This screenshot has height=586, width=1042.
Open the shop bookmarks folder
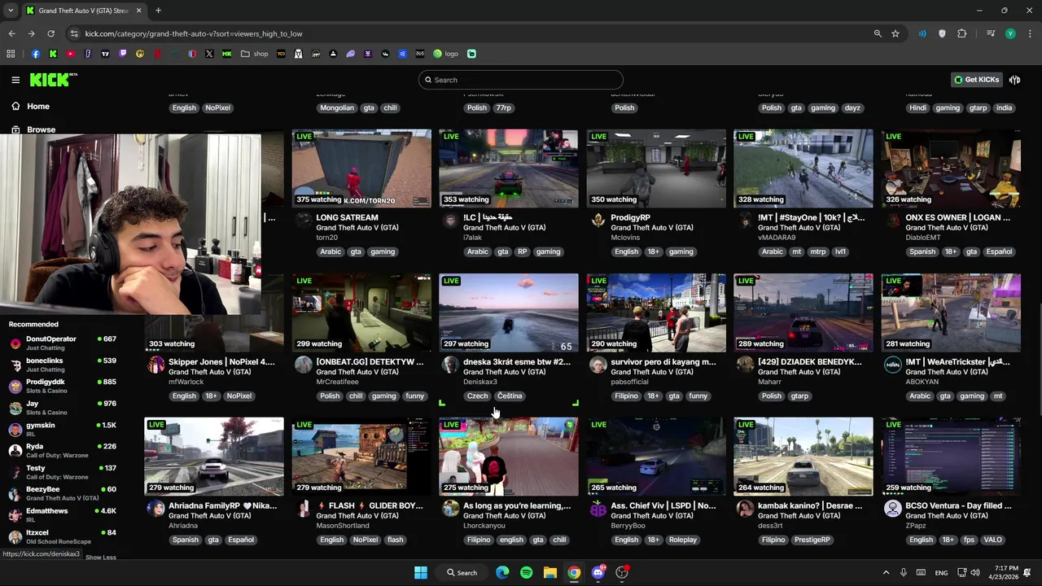(x=254, y=54)
